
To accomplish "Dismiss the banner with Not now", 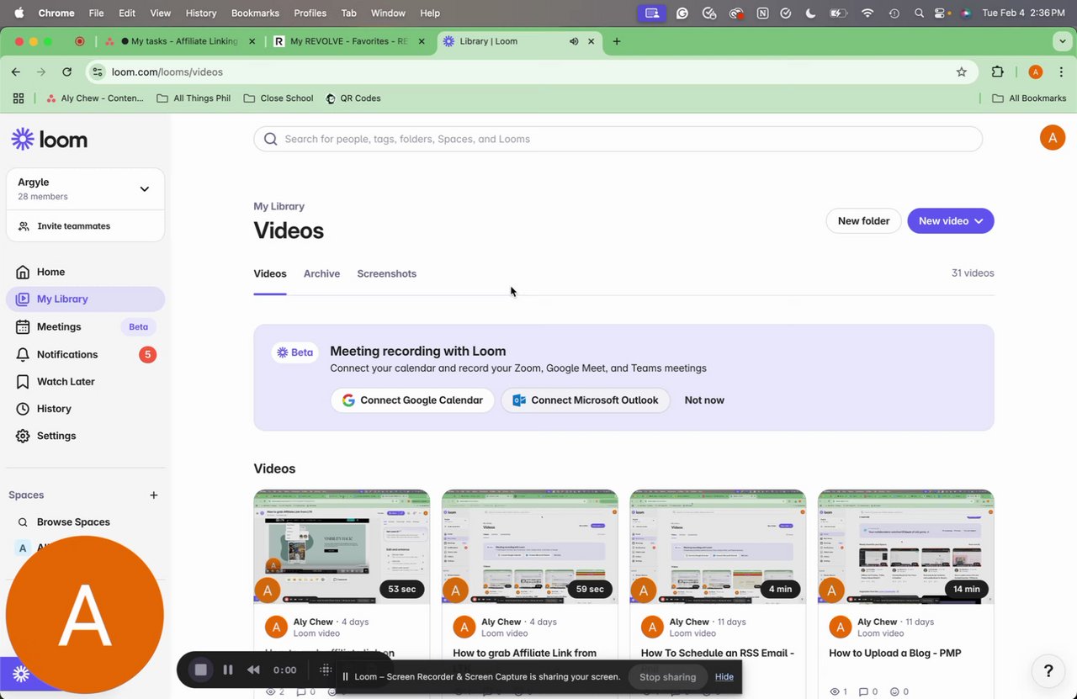I will pos(704,400).
